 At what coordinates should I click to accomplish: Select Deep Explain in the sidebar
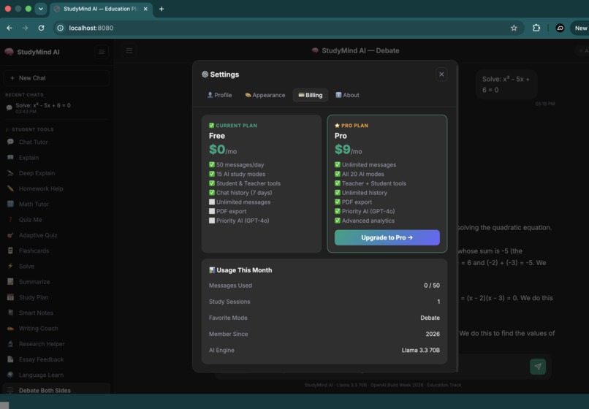click(56, 173)
